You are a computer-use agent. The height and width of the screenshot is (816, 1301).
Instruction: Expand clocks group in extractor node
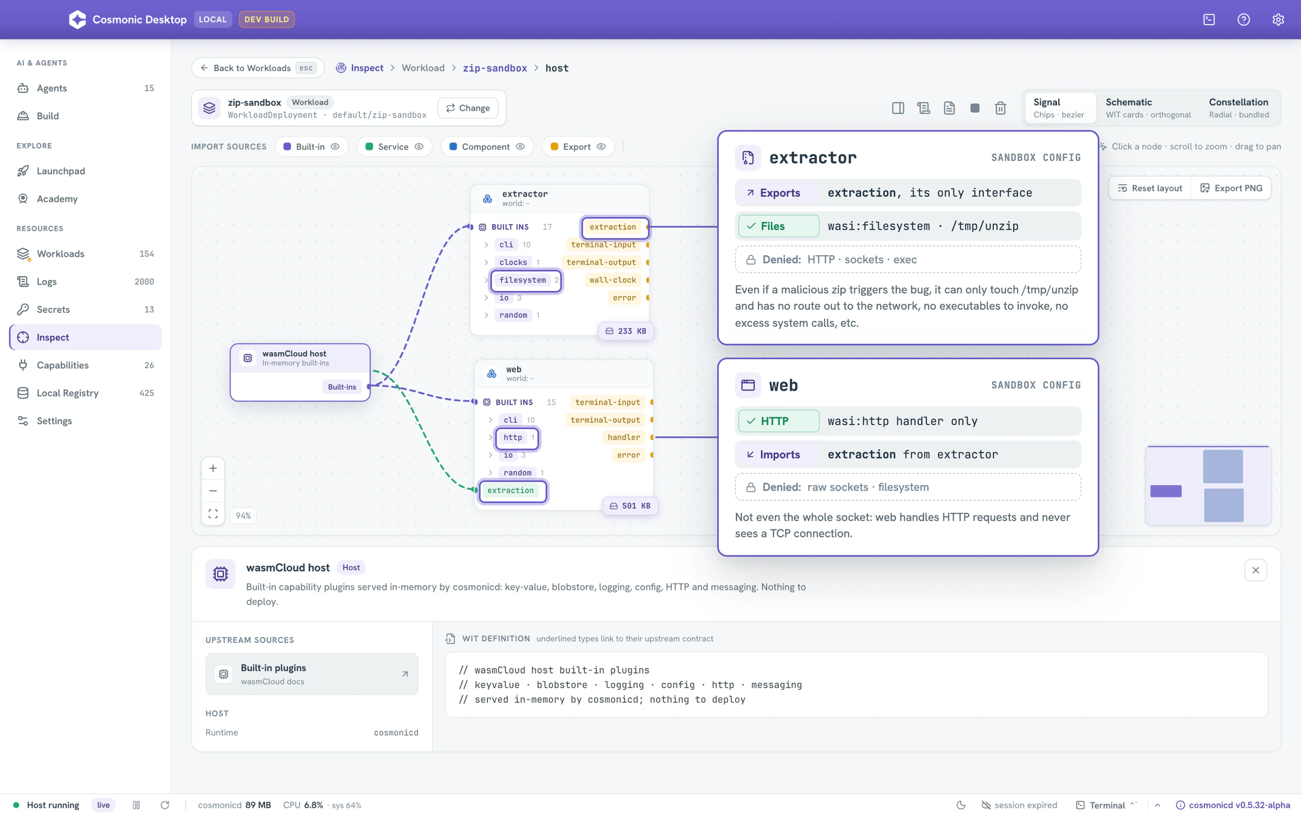486,262
